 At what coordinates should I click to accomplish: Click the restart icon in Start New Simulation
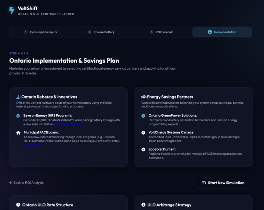[204, 183]
